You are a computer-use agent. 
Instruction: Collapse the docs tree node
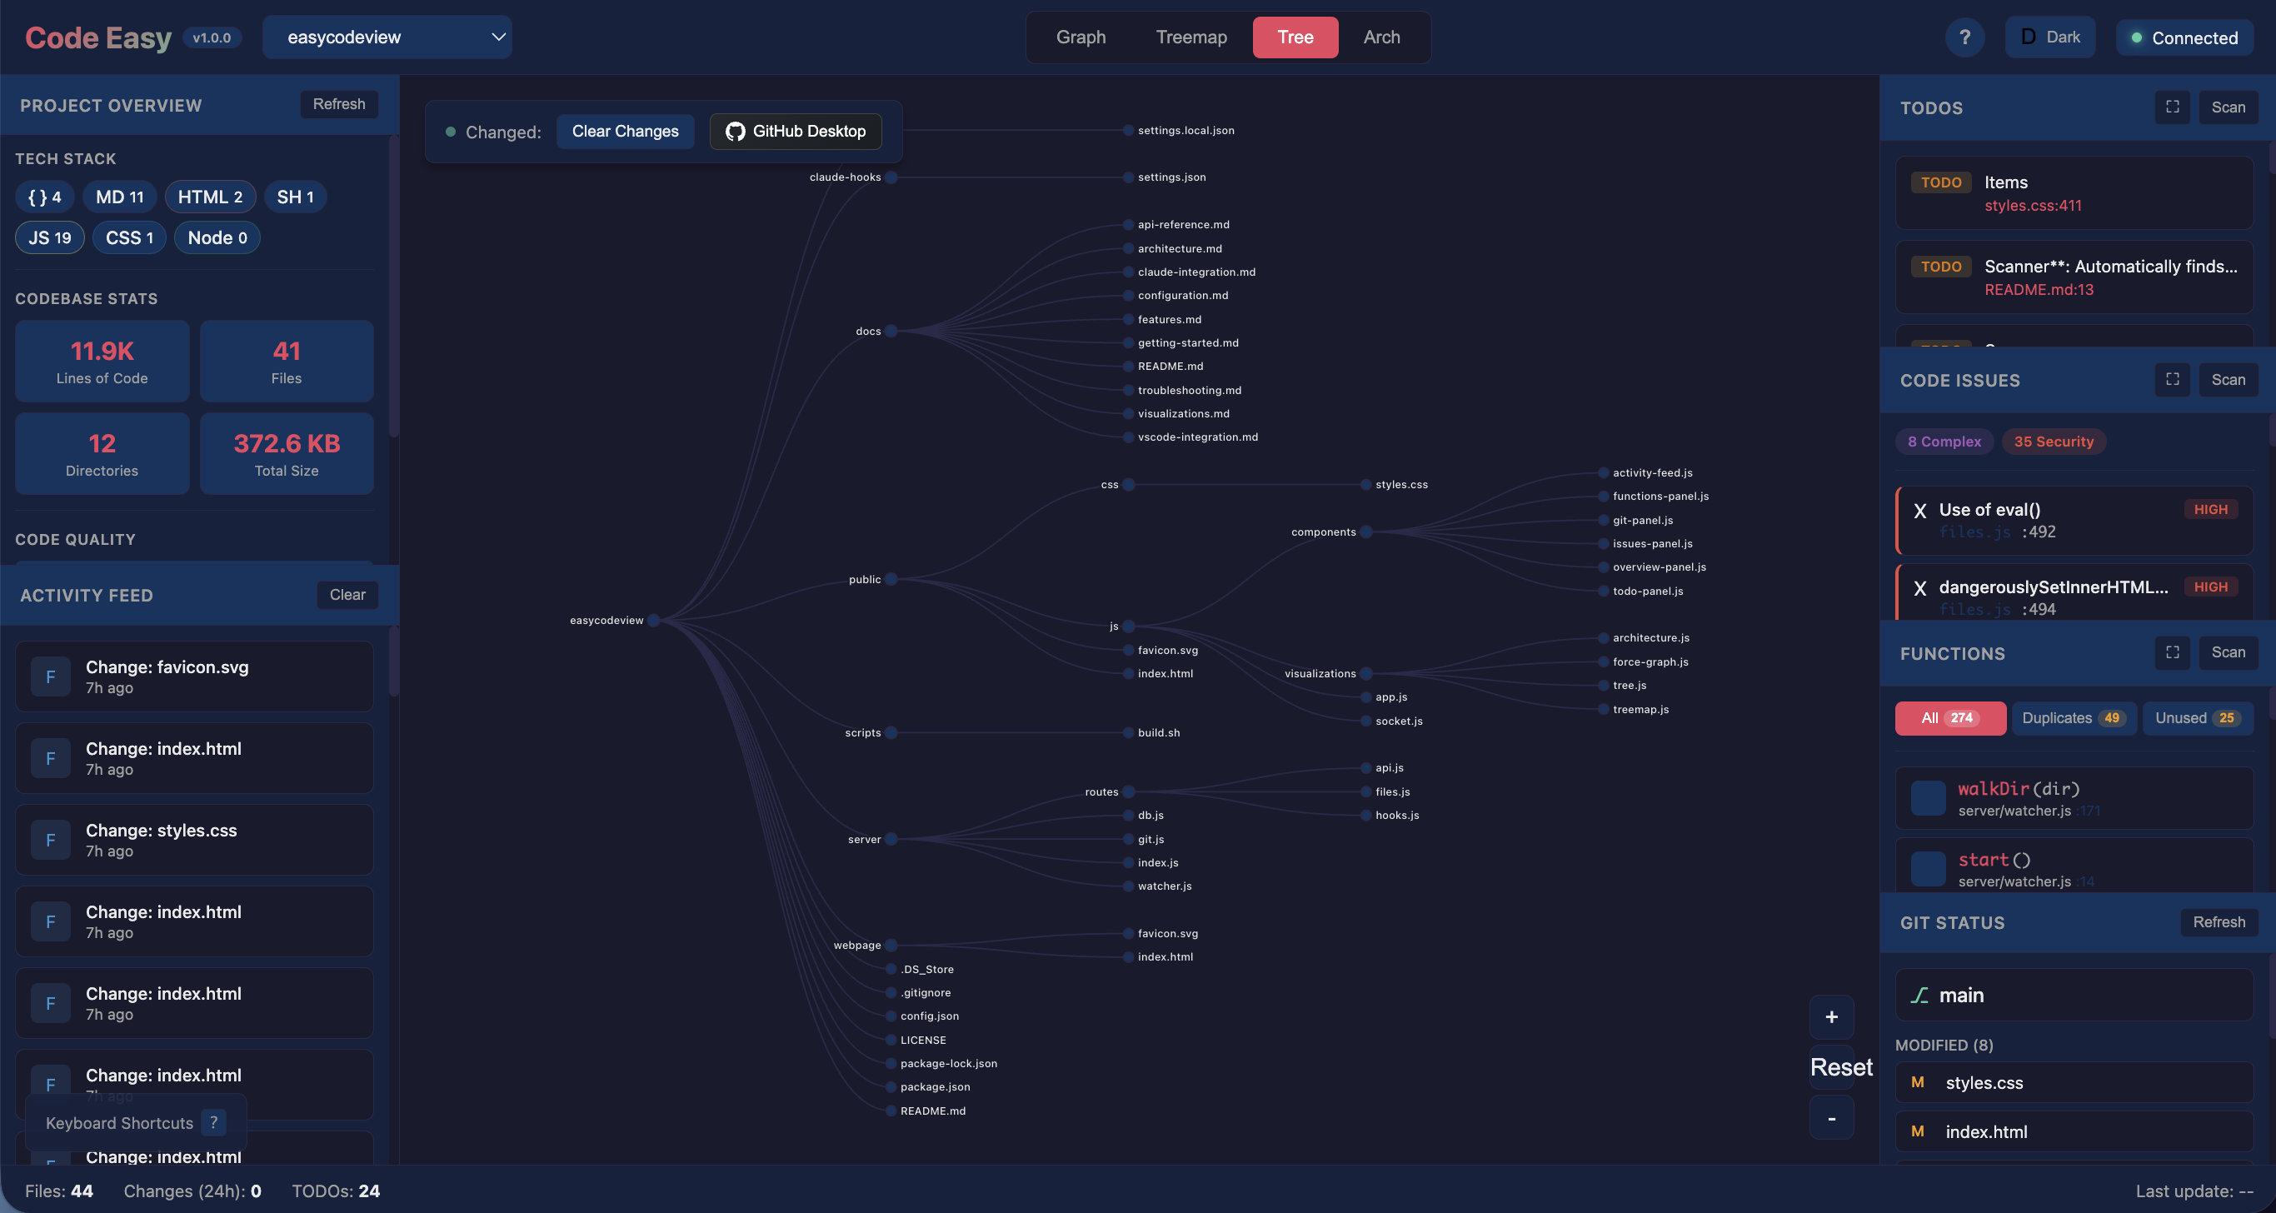coord(891,332)
